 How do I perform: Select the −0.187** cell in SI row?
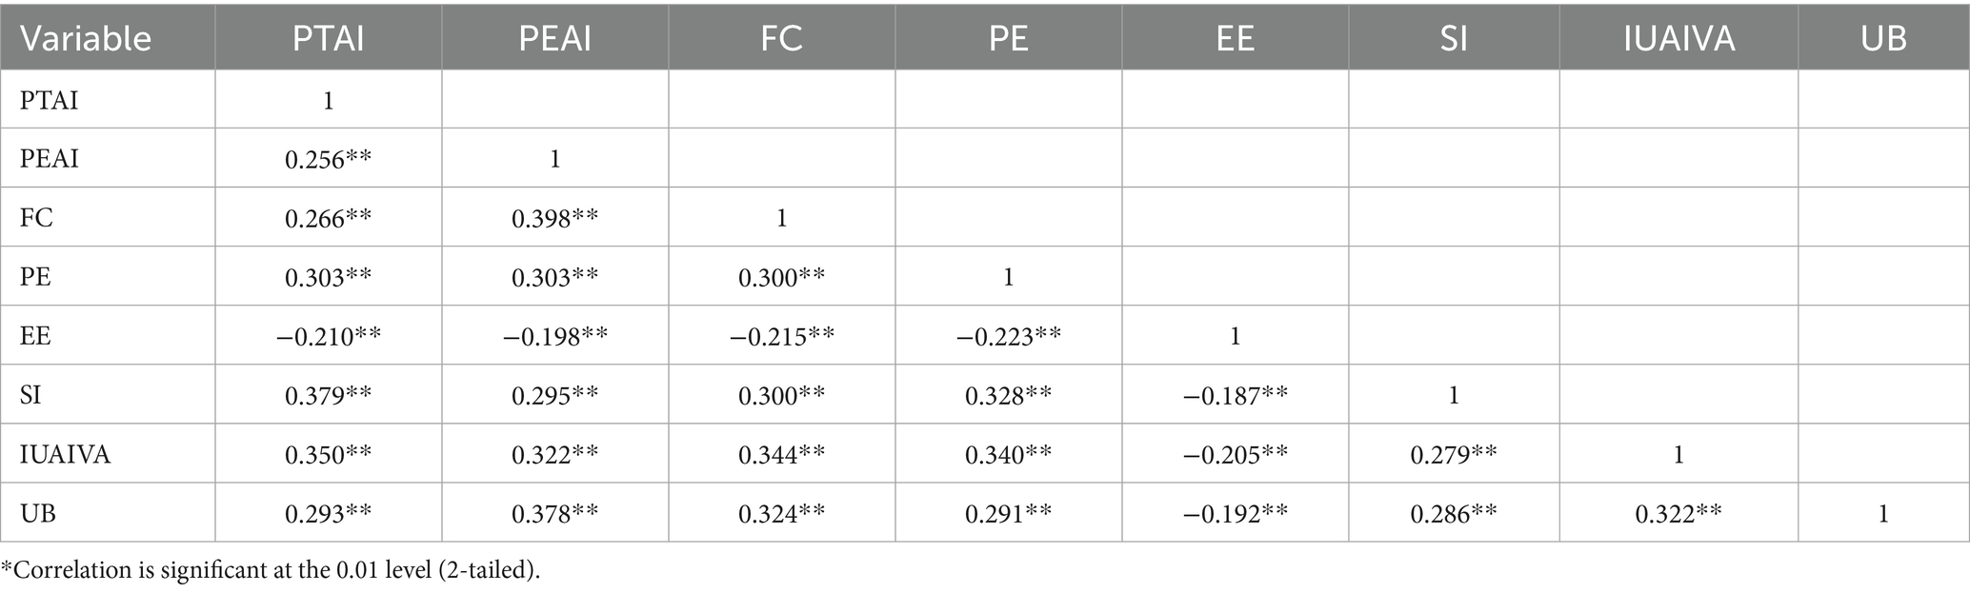point(1235,395)
